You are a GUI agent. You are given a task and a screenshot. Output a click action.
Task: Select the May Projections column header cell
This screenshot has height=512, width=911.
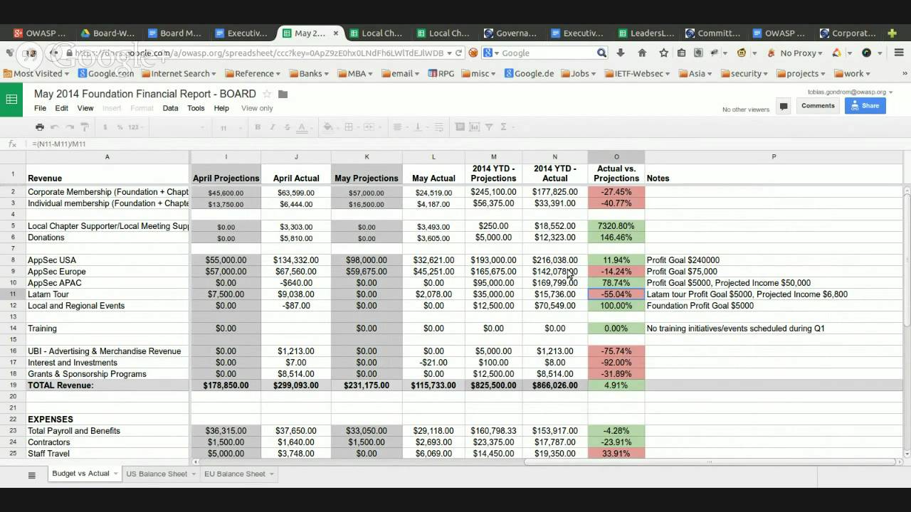pyautogui.click(x=367, y=174)
